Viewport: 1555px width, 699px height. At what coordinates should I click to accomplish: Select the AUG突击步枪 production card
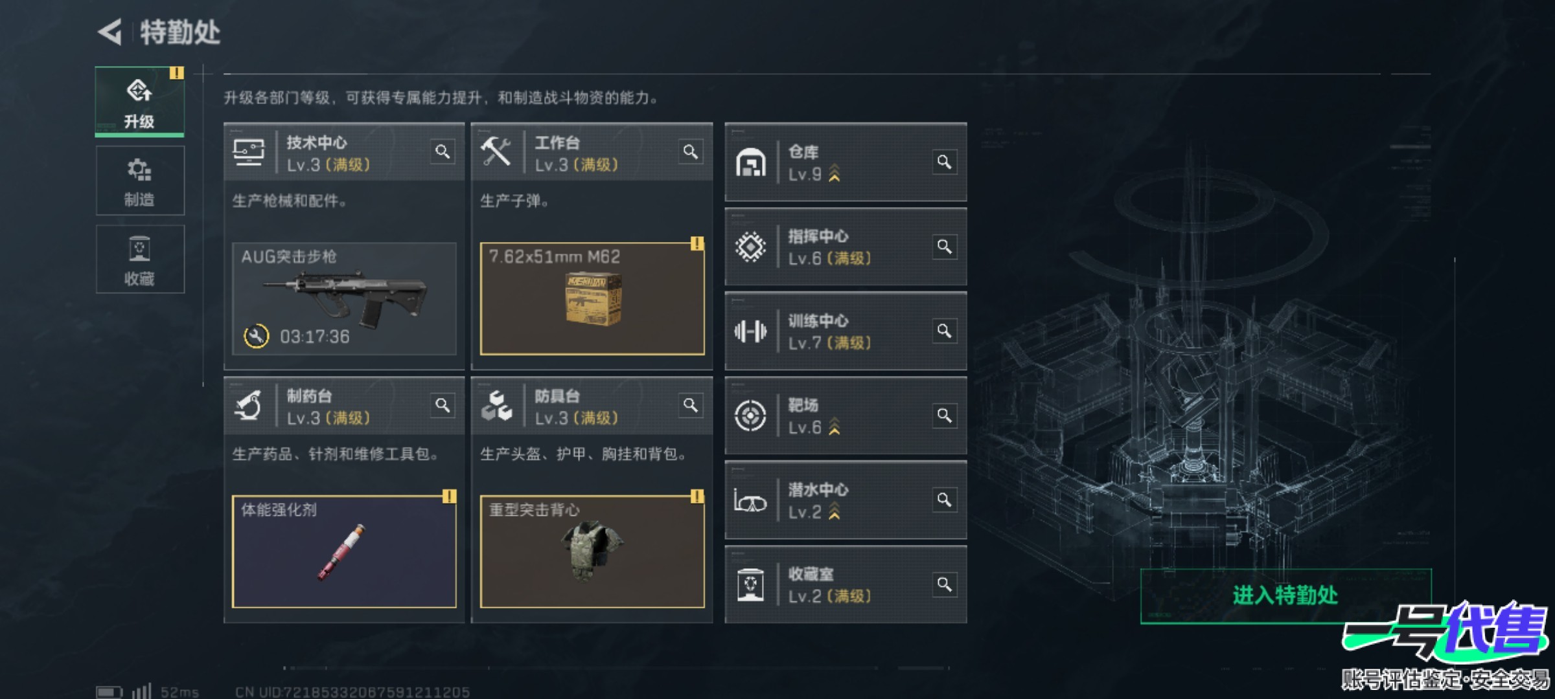point(344,299)
